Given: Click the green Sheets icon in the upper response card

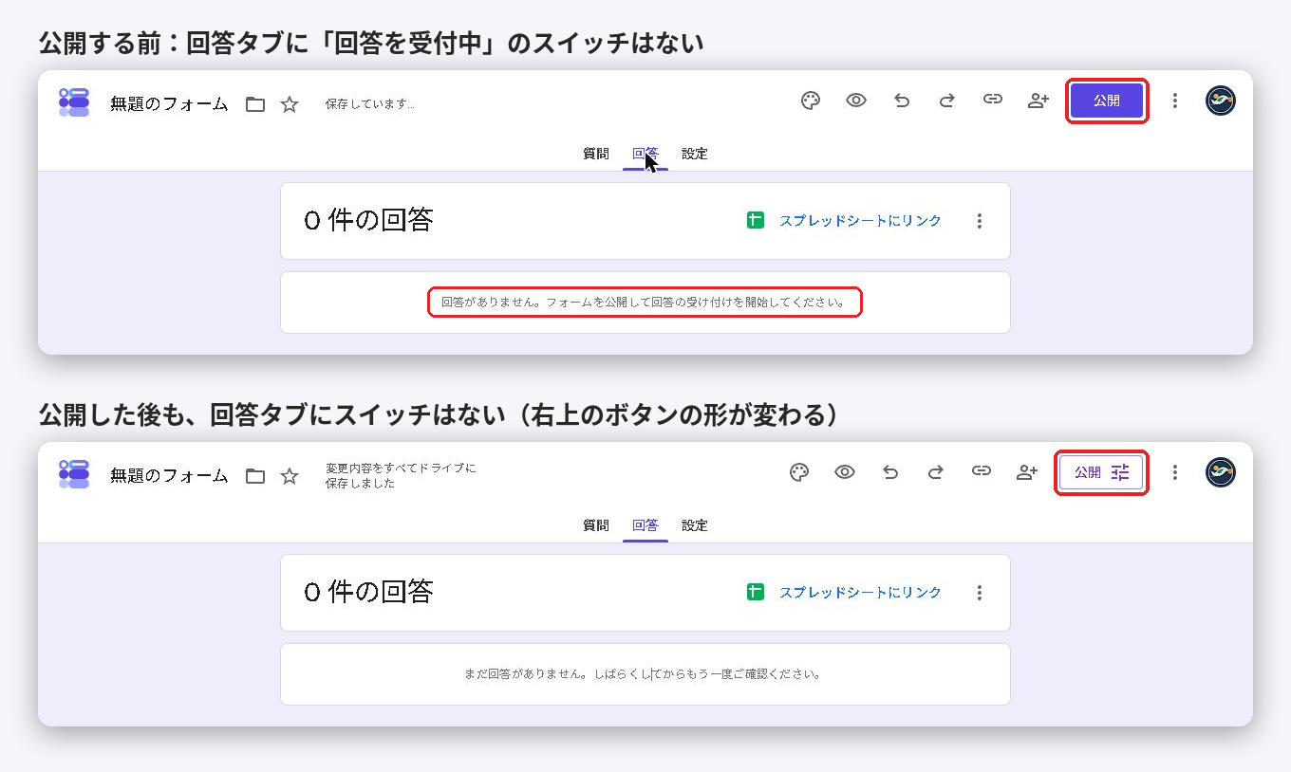Looking at the screenshot, I should click(756, 221).
